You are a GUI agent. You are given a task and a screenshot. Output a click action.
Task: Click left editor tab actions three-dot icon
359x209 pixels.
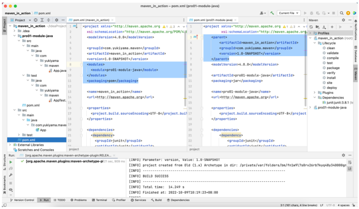point(183,20)
